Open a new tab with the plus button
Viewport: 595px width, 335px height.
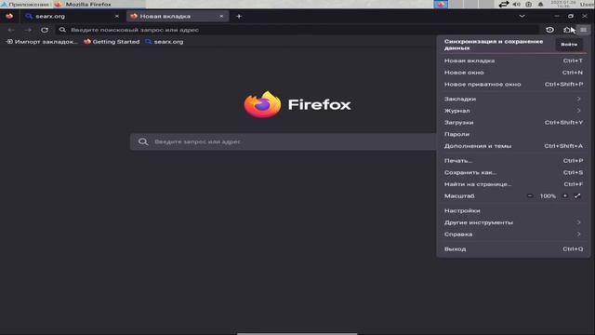point(239,17)
